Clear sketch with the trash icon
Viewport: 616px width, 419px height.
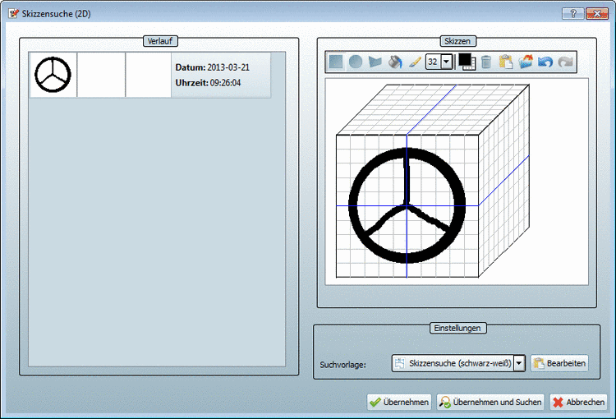pyautogui.click(x=486, y=62)
